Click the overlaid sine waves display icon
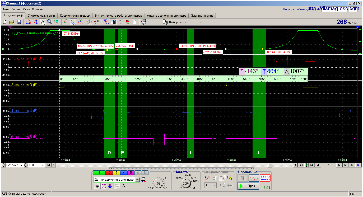Image resolution: width=363 pixels, height=197 pixels. [81, 22]
